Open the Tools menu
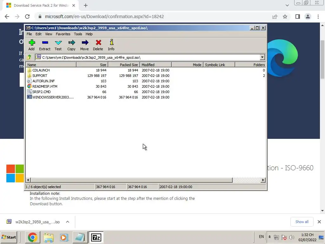 [78, 34]
